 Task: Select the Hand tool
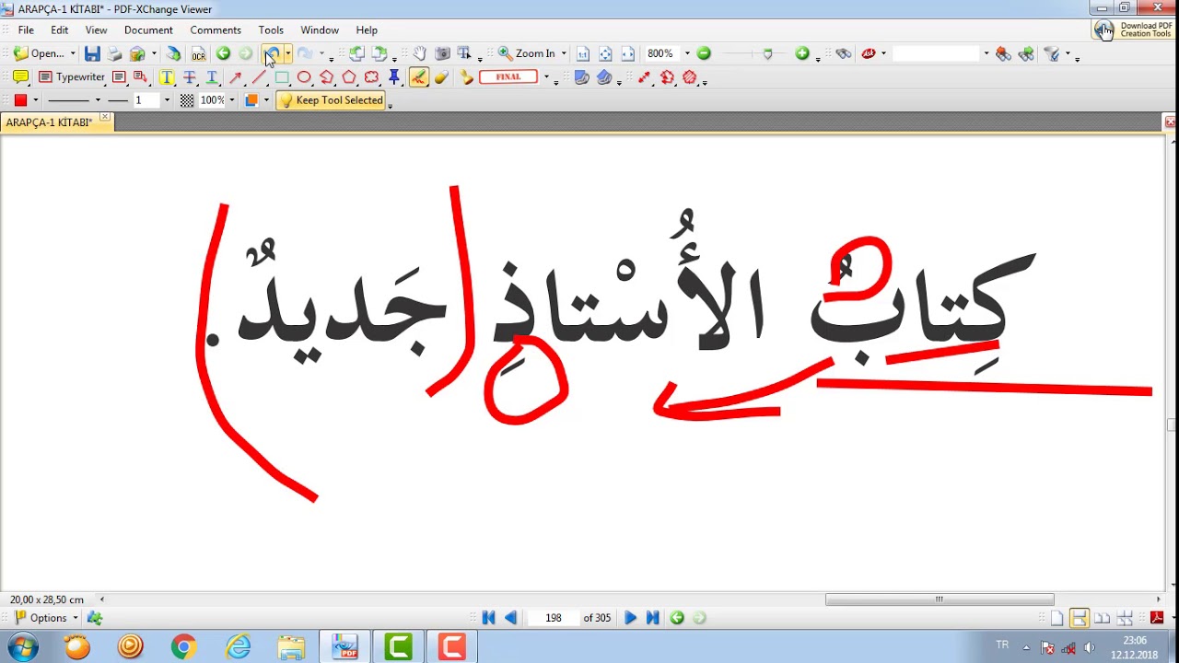(420, 53)
